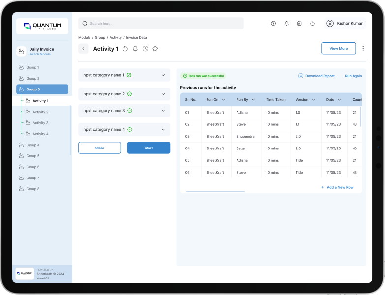Open the Version column dropdown
The image size is (385, 295).
313,100
